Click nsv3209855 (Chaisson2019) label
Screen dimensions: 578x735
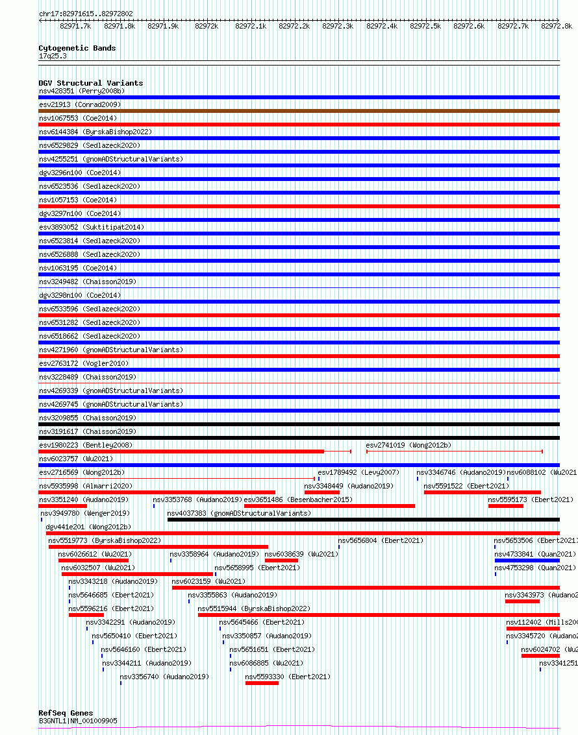tap(88, 418)
